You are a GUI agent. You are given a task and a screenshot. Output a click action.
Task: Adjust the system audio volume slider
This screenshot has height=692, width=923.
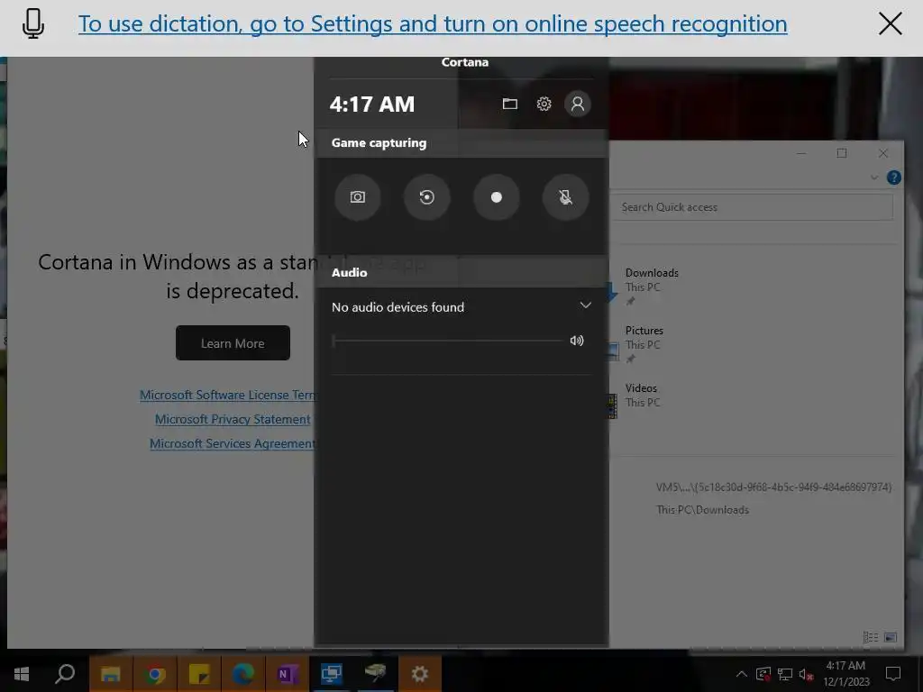[447, 341]
